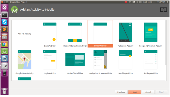Proceed with the Next button
This screenshot has height=97, width=170.
pos(134,92)
